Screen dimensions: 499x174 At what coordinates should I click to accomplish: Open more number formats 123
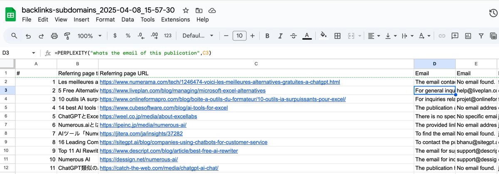point(168,36)
